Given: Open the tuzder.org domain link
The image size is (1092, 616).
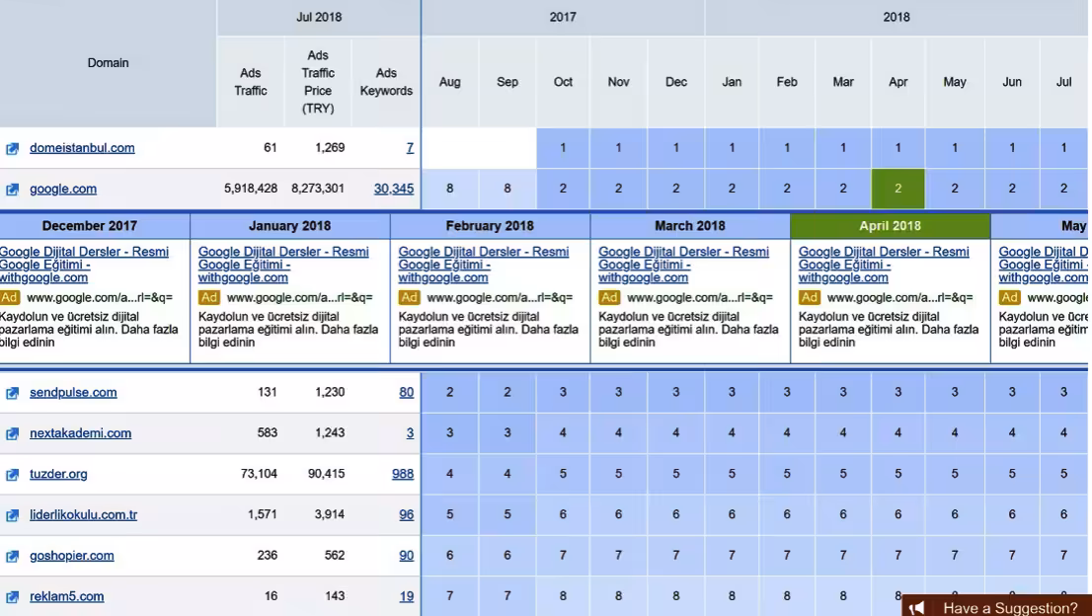Looking at the screenshot, I should point(58,474).
